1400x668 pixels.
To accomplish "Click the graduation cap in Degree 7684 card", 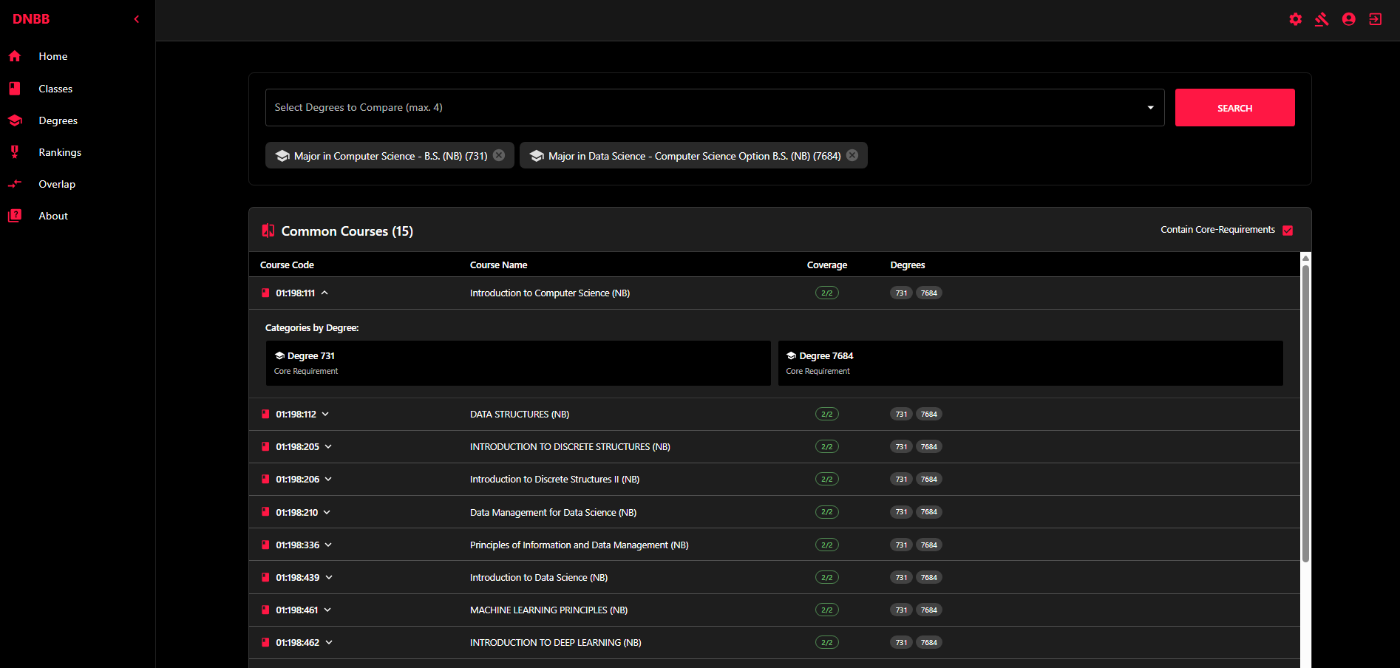I will (x=791, y=356).
